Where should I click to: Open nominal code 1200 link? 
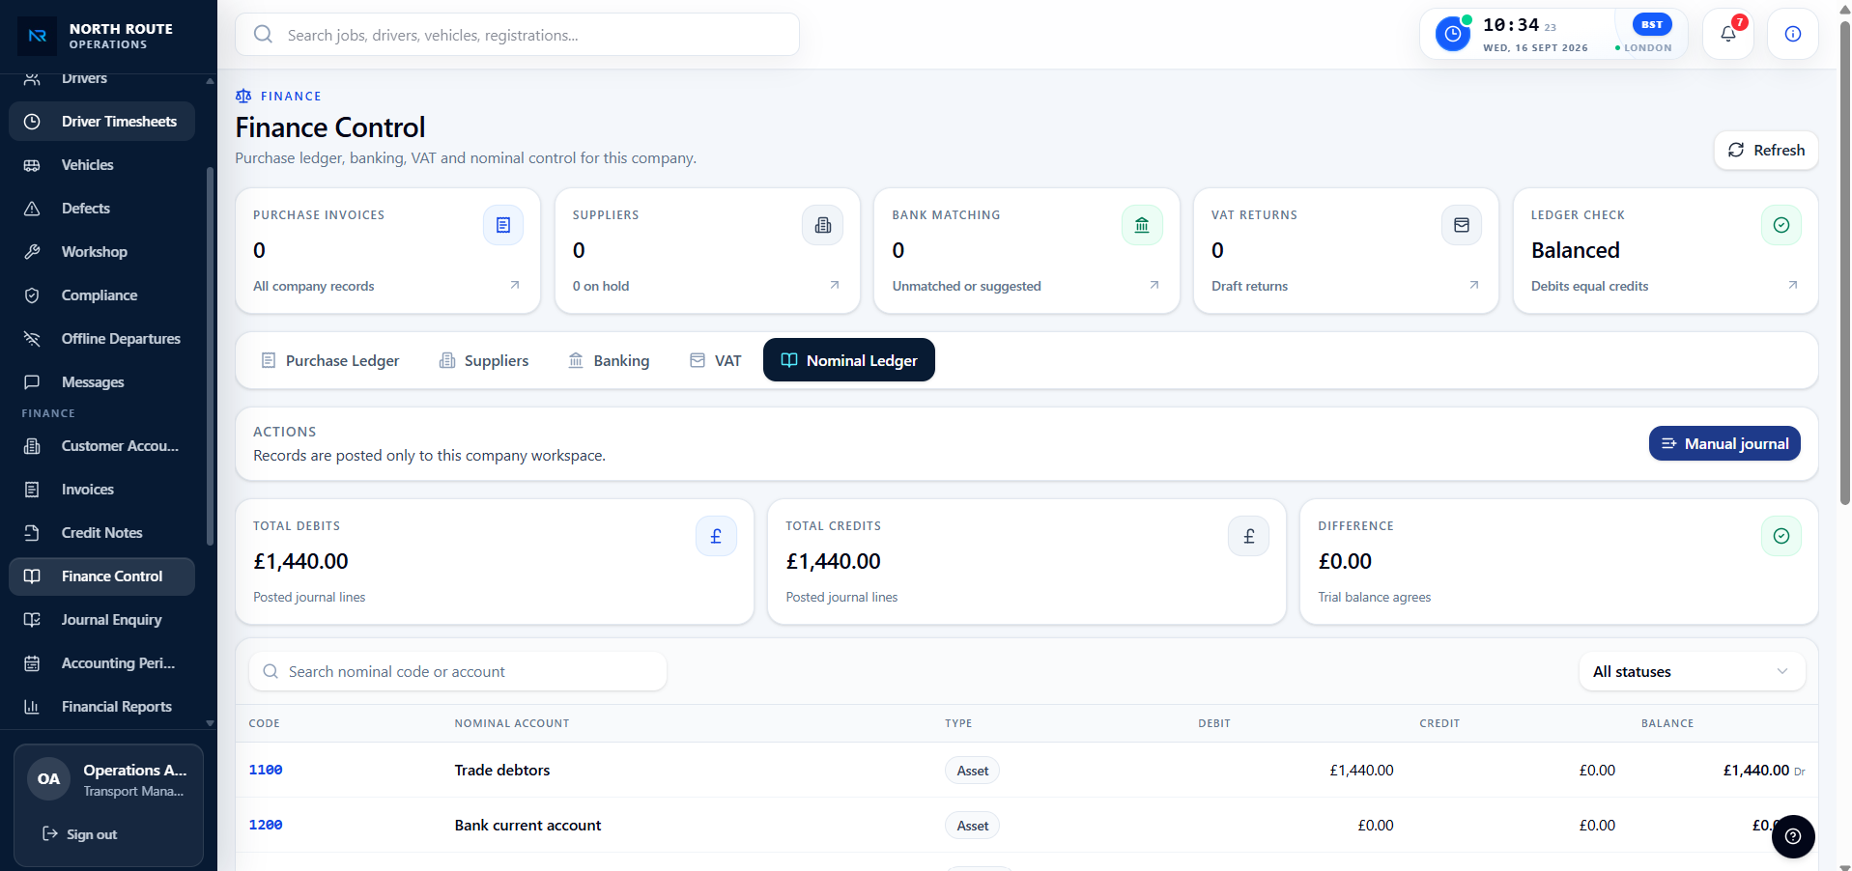pyautogui.click(x=266, y=825)
